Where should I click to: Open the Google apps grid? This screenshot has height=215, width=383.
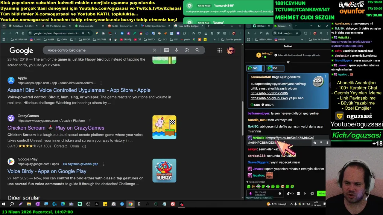[219, 50]
